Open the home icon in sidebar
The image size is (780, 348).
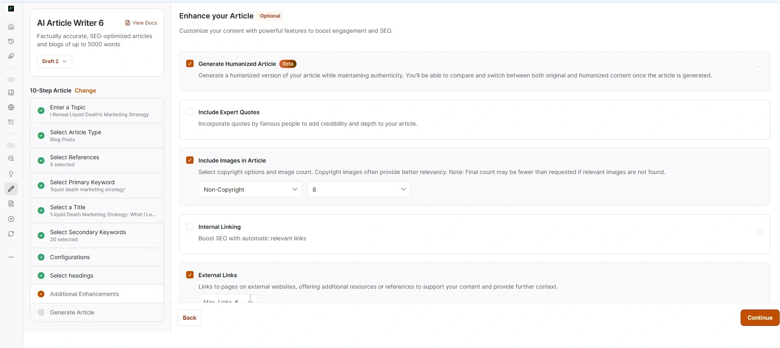(11, 27)
